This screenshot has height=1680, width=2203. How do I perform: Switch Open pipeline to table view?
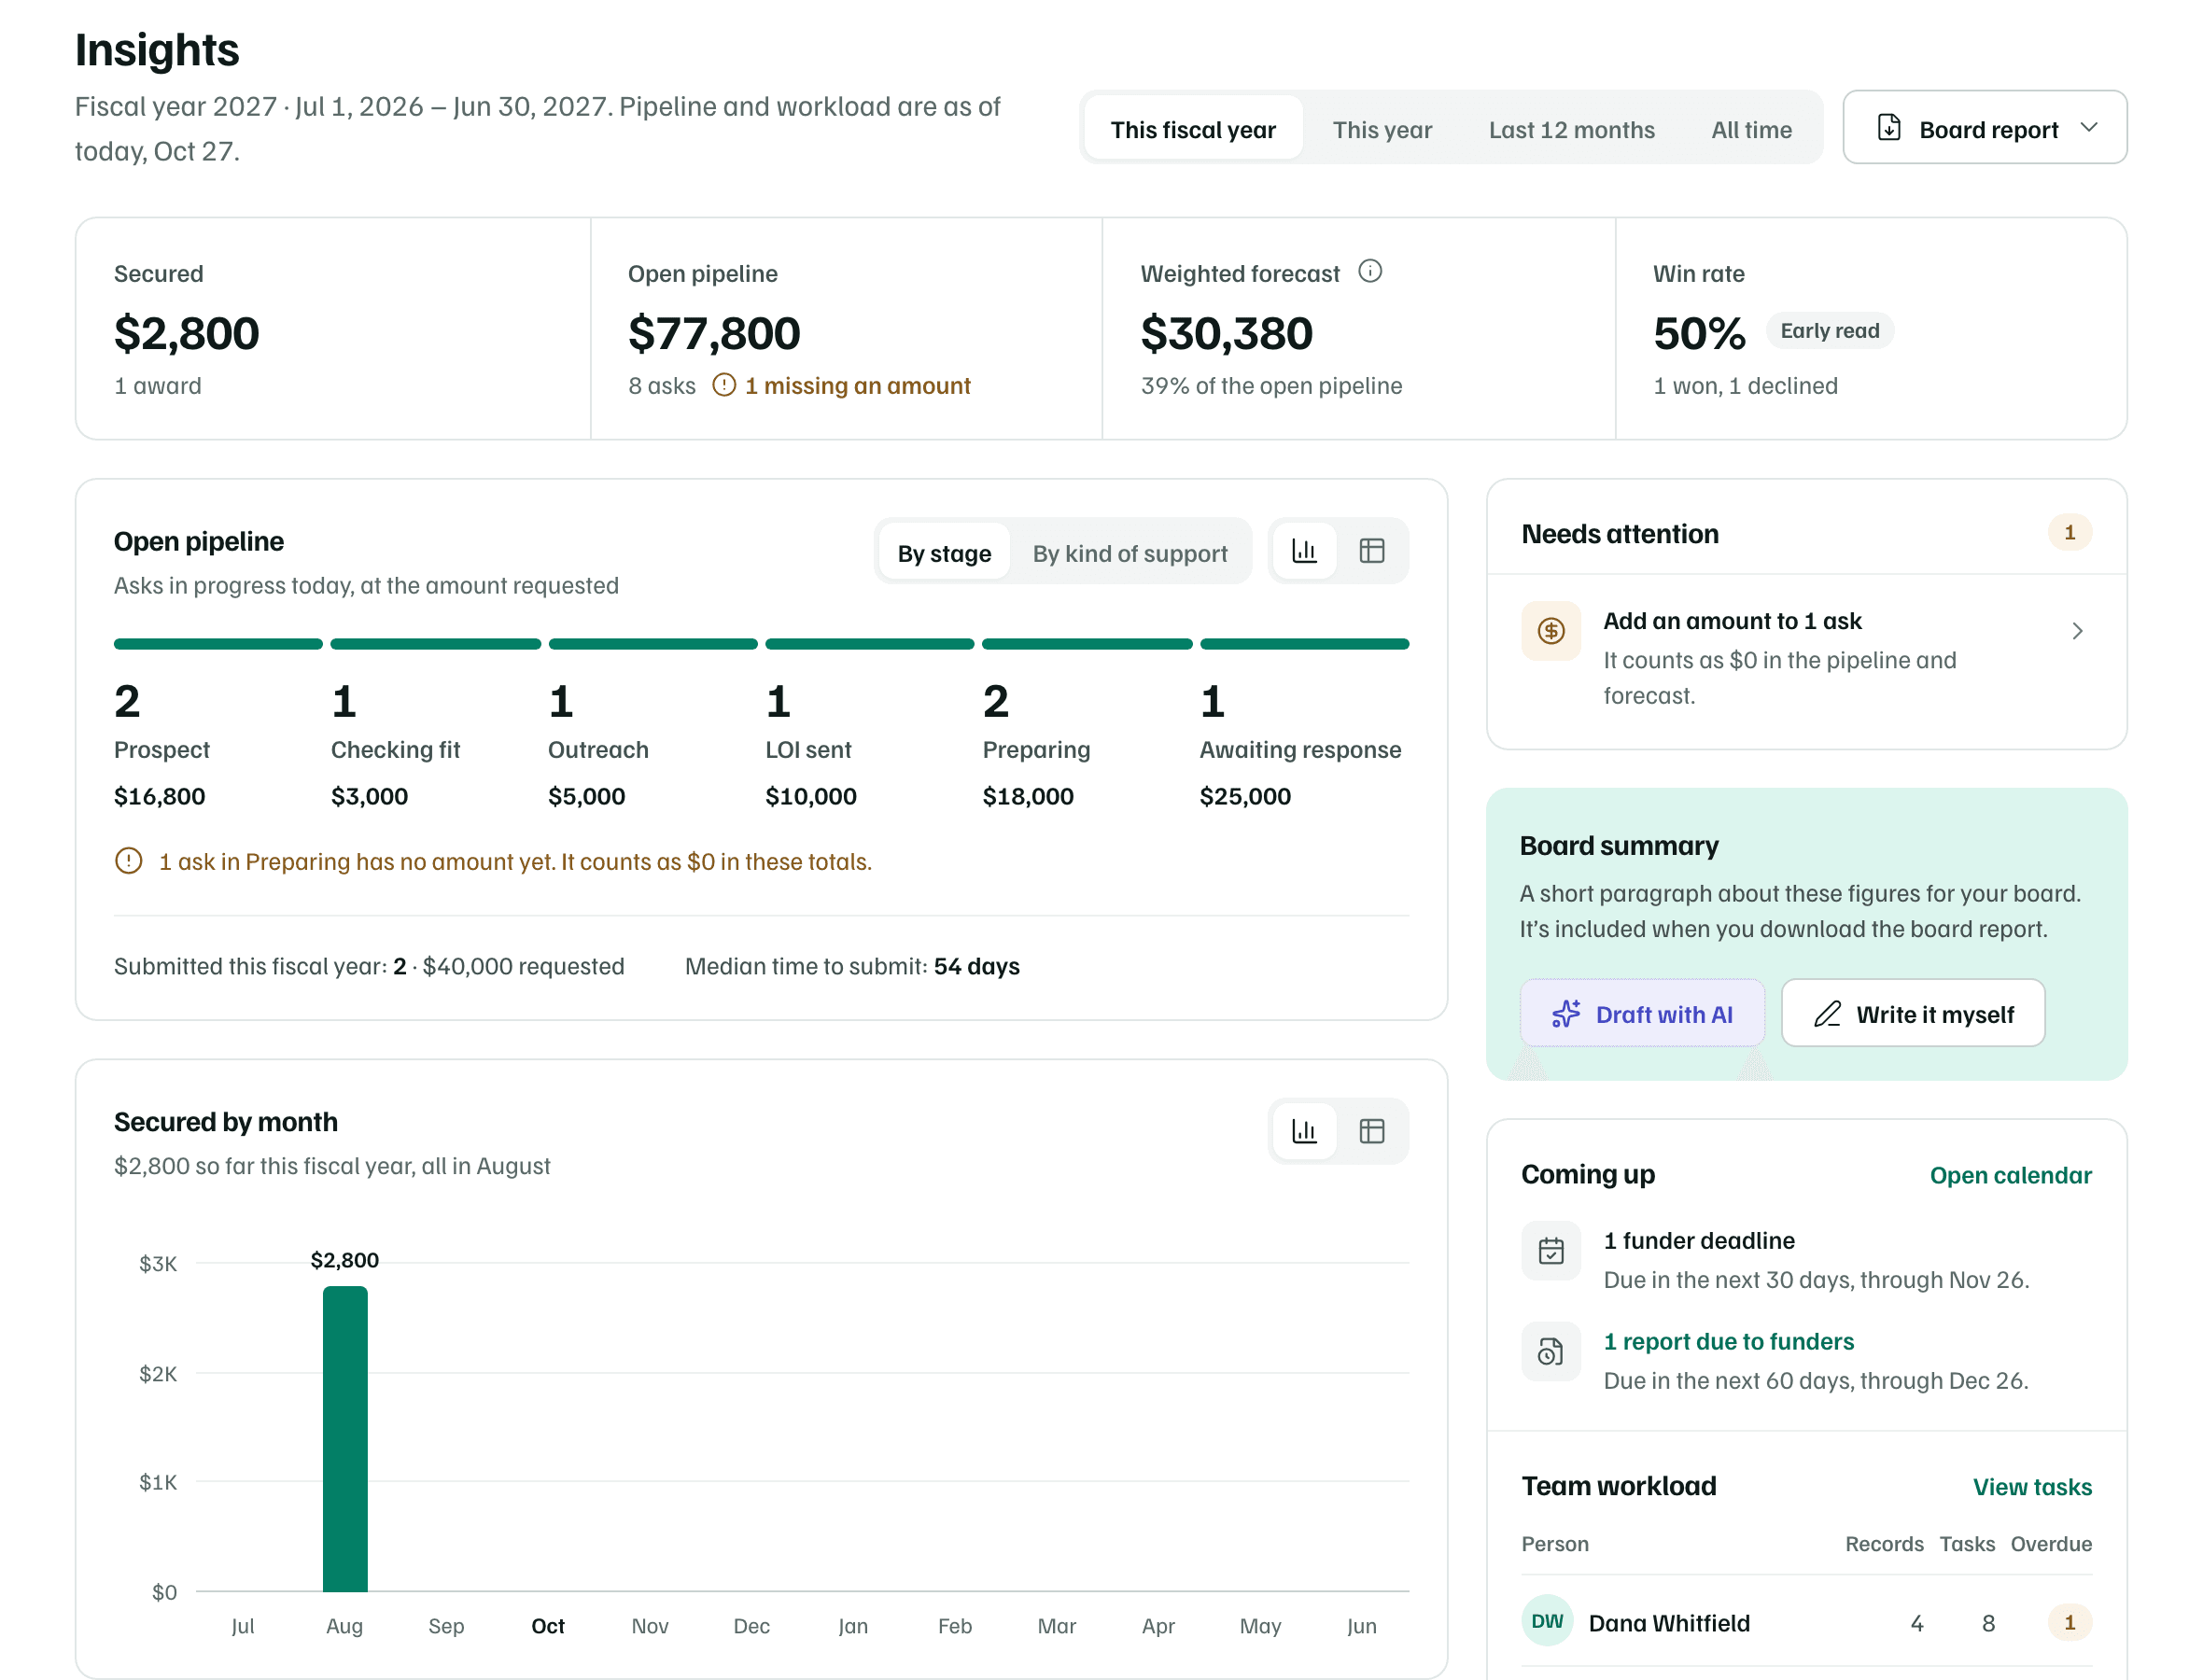[x=1372, y=550]
